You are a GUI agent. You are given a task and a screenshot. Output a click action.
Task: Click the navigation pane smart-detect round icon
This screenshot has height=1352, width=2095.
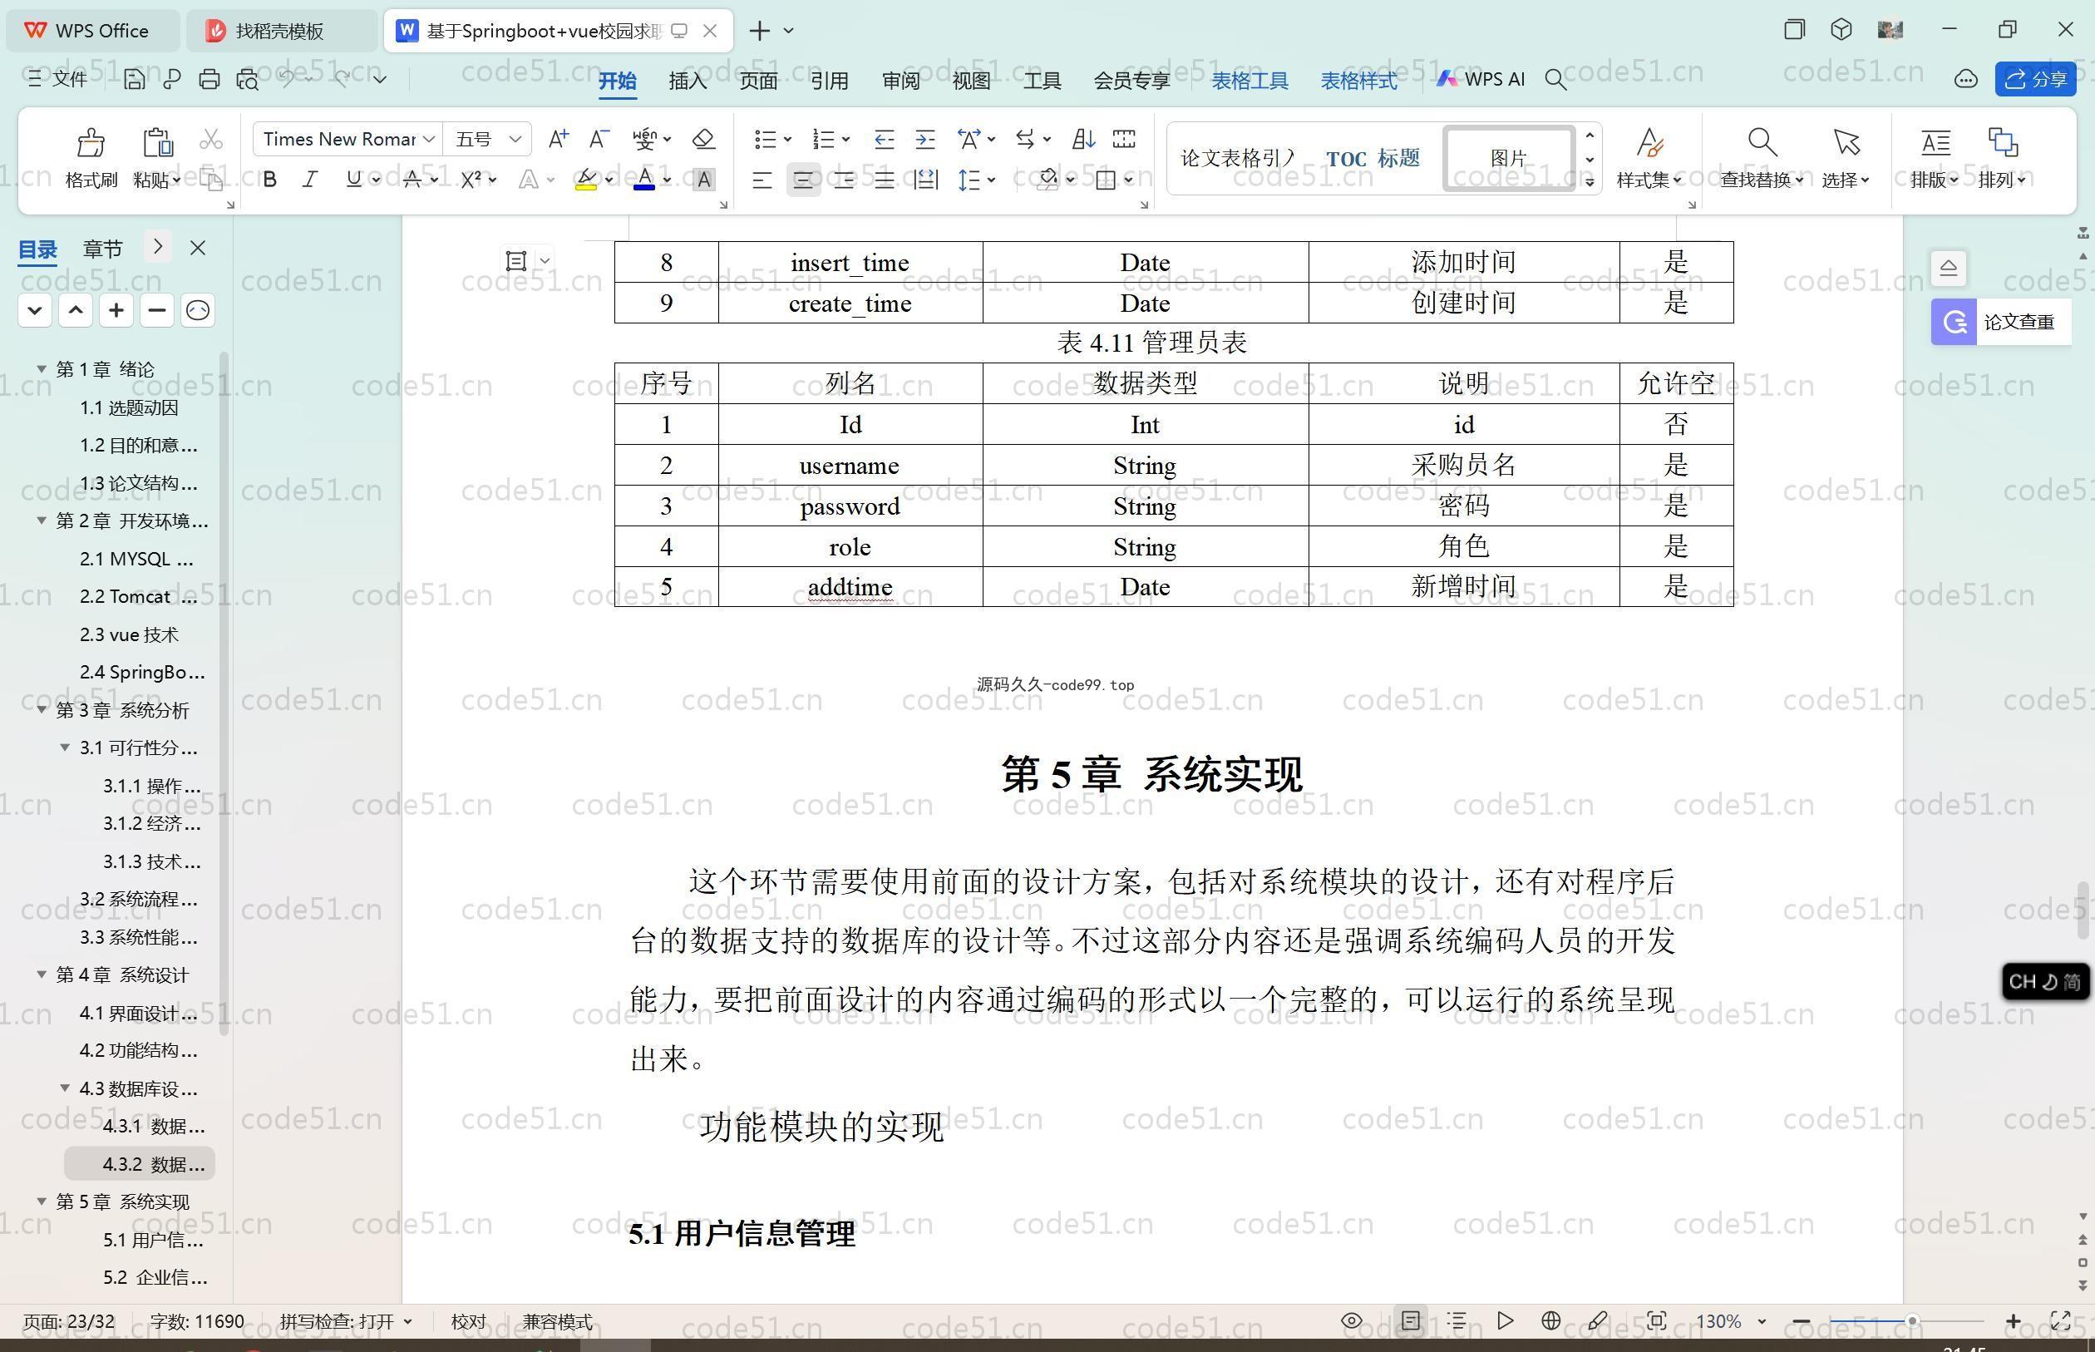[x=198, y=310]
